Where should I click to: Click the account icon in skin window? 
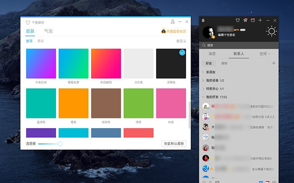point(173,22)
